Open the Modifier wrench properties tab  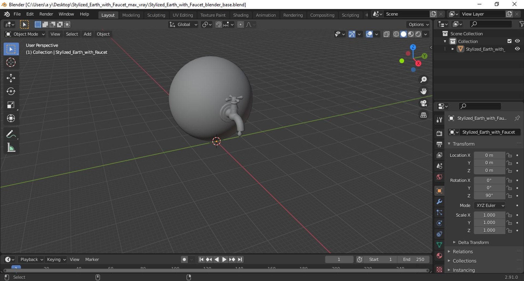pyautogui.click(x=439, y=202)
